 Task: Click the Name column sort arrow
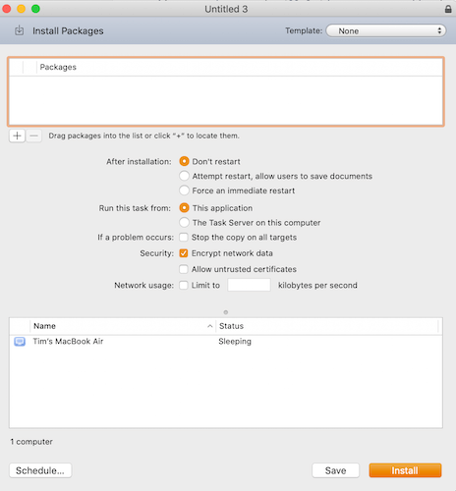(209, 326)
